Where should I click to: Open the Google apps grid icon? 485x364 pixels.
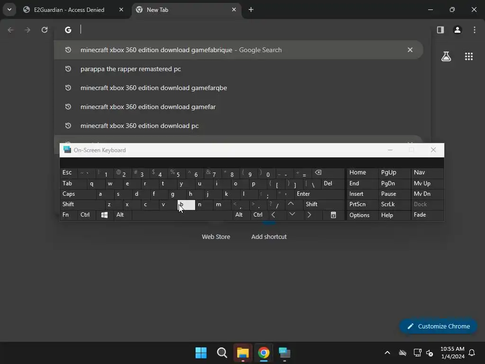pyautogui.click(x=469, y=56)
